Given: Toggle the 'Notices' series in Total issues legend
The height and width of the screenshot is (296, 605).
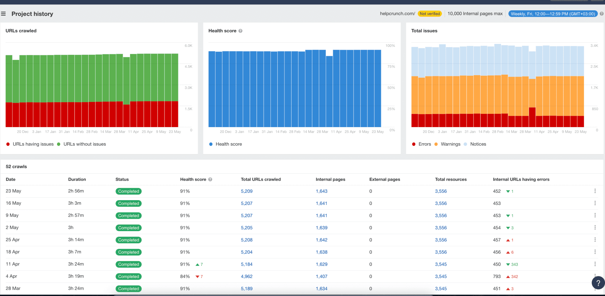Looking at the screenshot, I should pos(478,144).
